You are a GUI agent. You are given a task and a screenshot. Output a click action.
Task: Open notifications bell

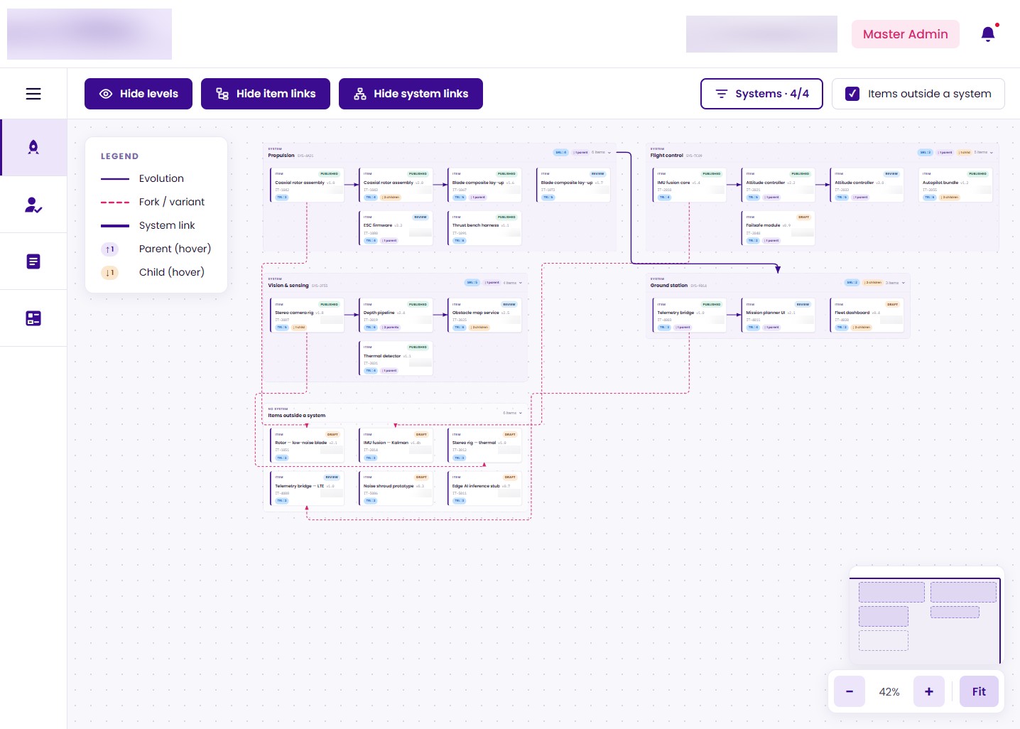[x=988, y=34]
